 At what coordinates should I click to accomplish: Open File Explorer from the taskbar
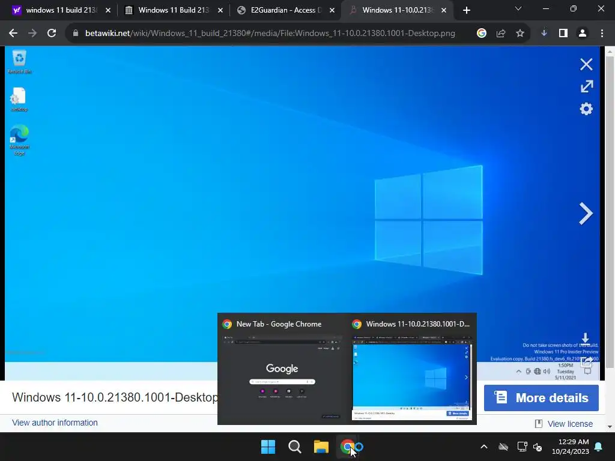(x=321, y=447)
